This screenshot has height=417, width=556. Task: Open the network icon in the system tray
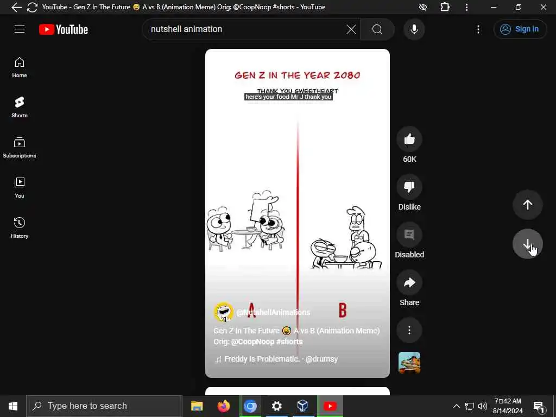(x=470, y=406)
